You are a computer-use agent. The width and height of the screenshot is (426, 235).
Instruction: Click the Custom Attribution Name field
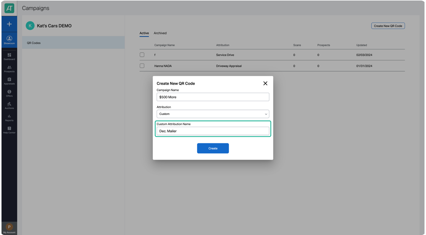tap(213, 131)
